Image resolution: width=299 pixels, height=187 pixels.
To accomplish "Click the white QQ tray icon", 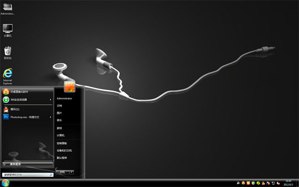I will 238,183.
